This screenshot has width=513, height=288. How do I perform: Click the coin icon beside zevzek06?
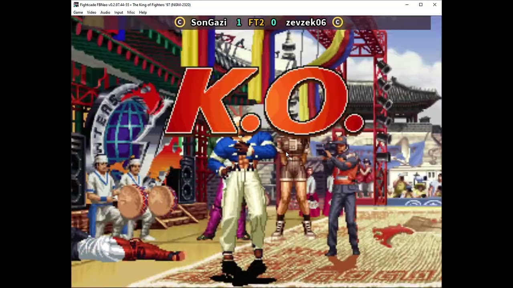pos(337,22)
